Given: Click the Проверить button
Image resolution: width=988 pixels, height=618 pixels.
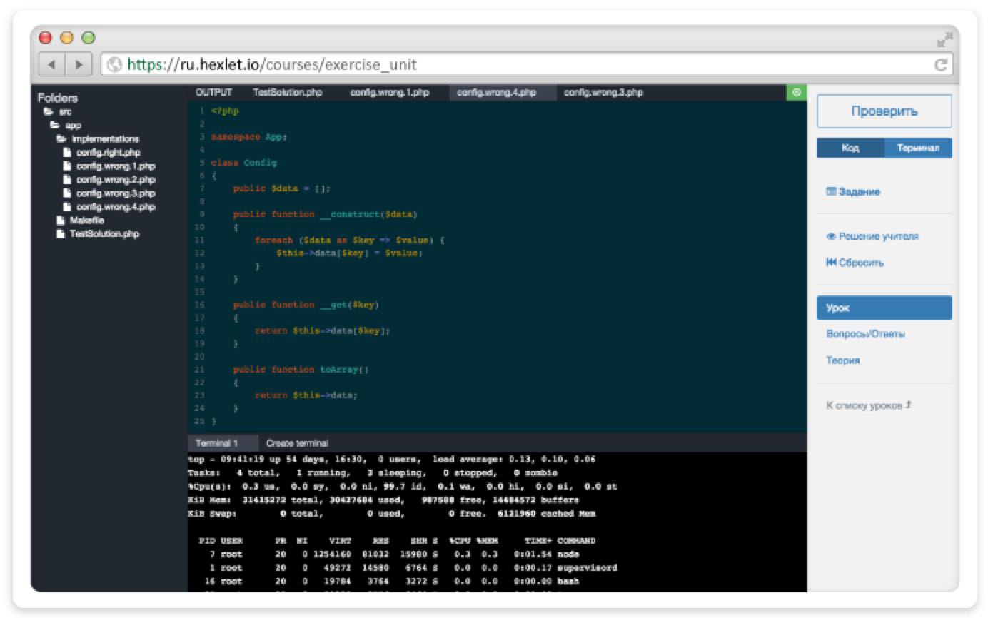Looking at the screenshot, I should click(x=884, y=111).
